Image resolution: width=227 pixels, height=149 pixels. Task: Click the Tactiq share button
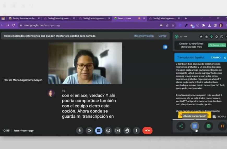point(181,126)
